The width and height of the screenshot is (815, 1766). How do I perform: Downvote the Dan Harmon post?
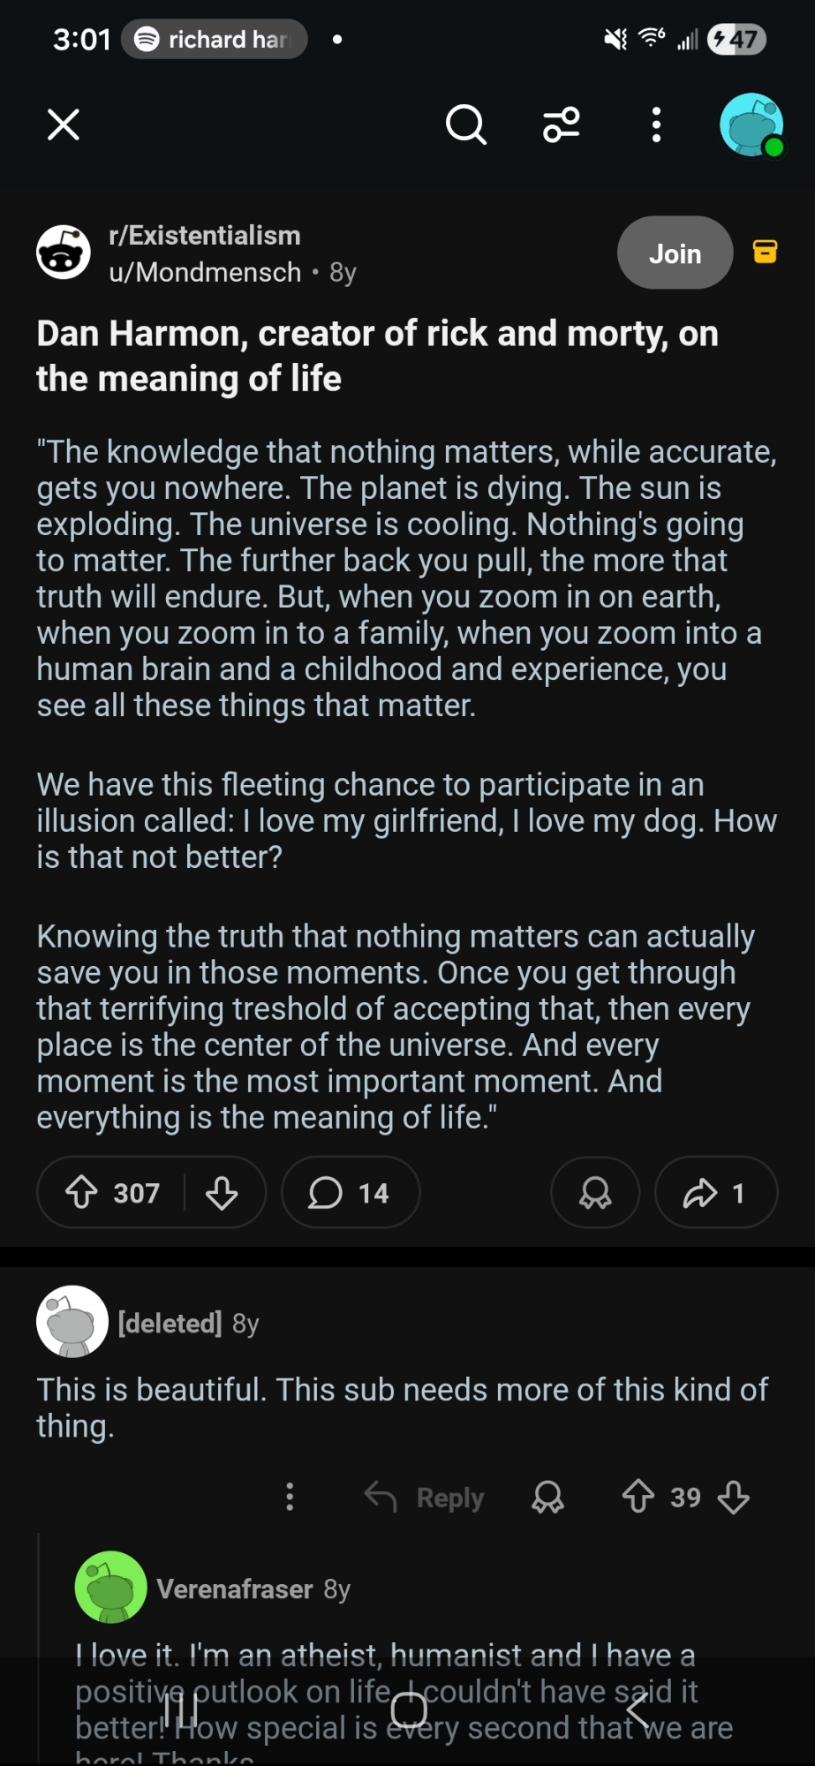[222, 1193]
